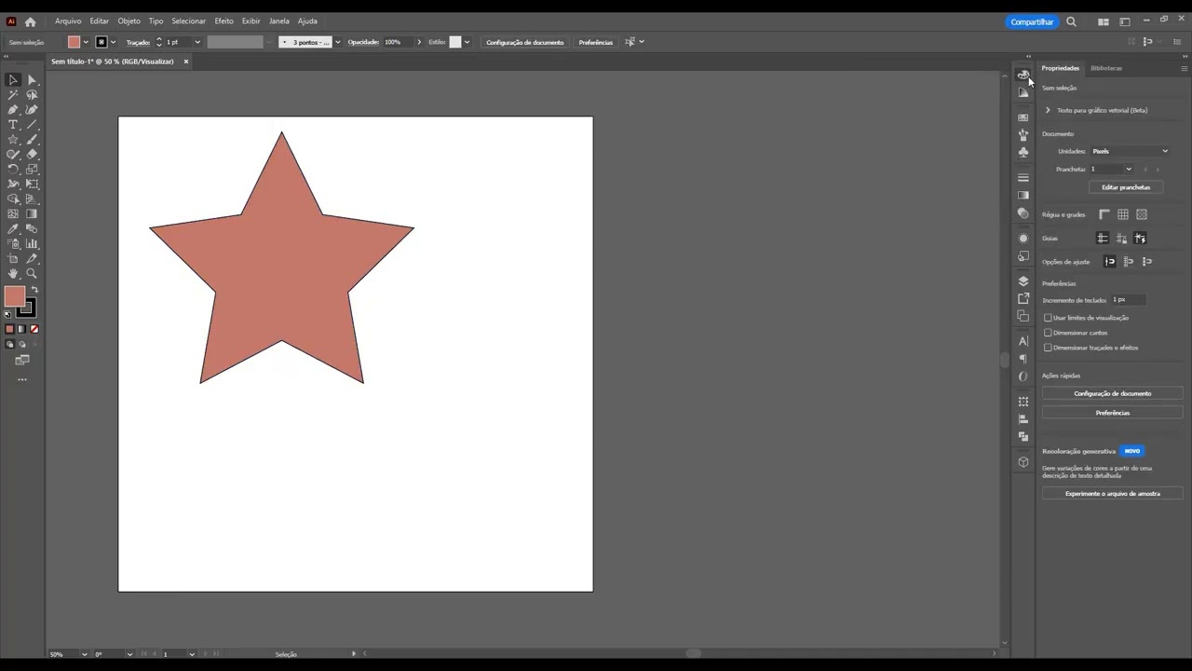The height and width of the screenshot is (671, 1192).
Task: Select the Width tool
Action: (13, 185)
